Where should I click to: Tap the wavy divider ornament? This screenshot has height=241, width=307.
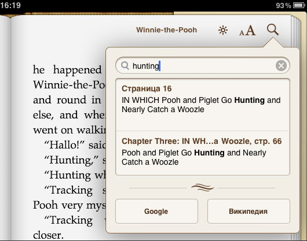(x=203, y=187)
